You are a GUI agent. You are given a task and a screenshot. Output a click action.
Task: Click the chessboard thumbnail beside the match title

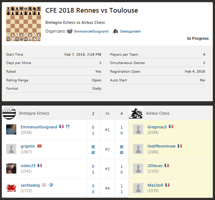(24, 24)
